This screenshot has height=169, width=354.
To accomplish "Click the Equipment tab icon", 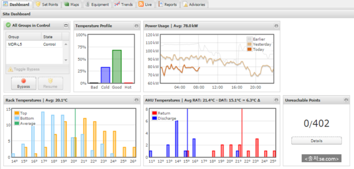I will click(87, 4).
